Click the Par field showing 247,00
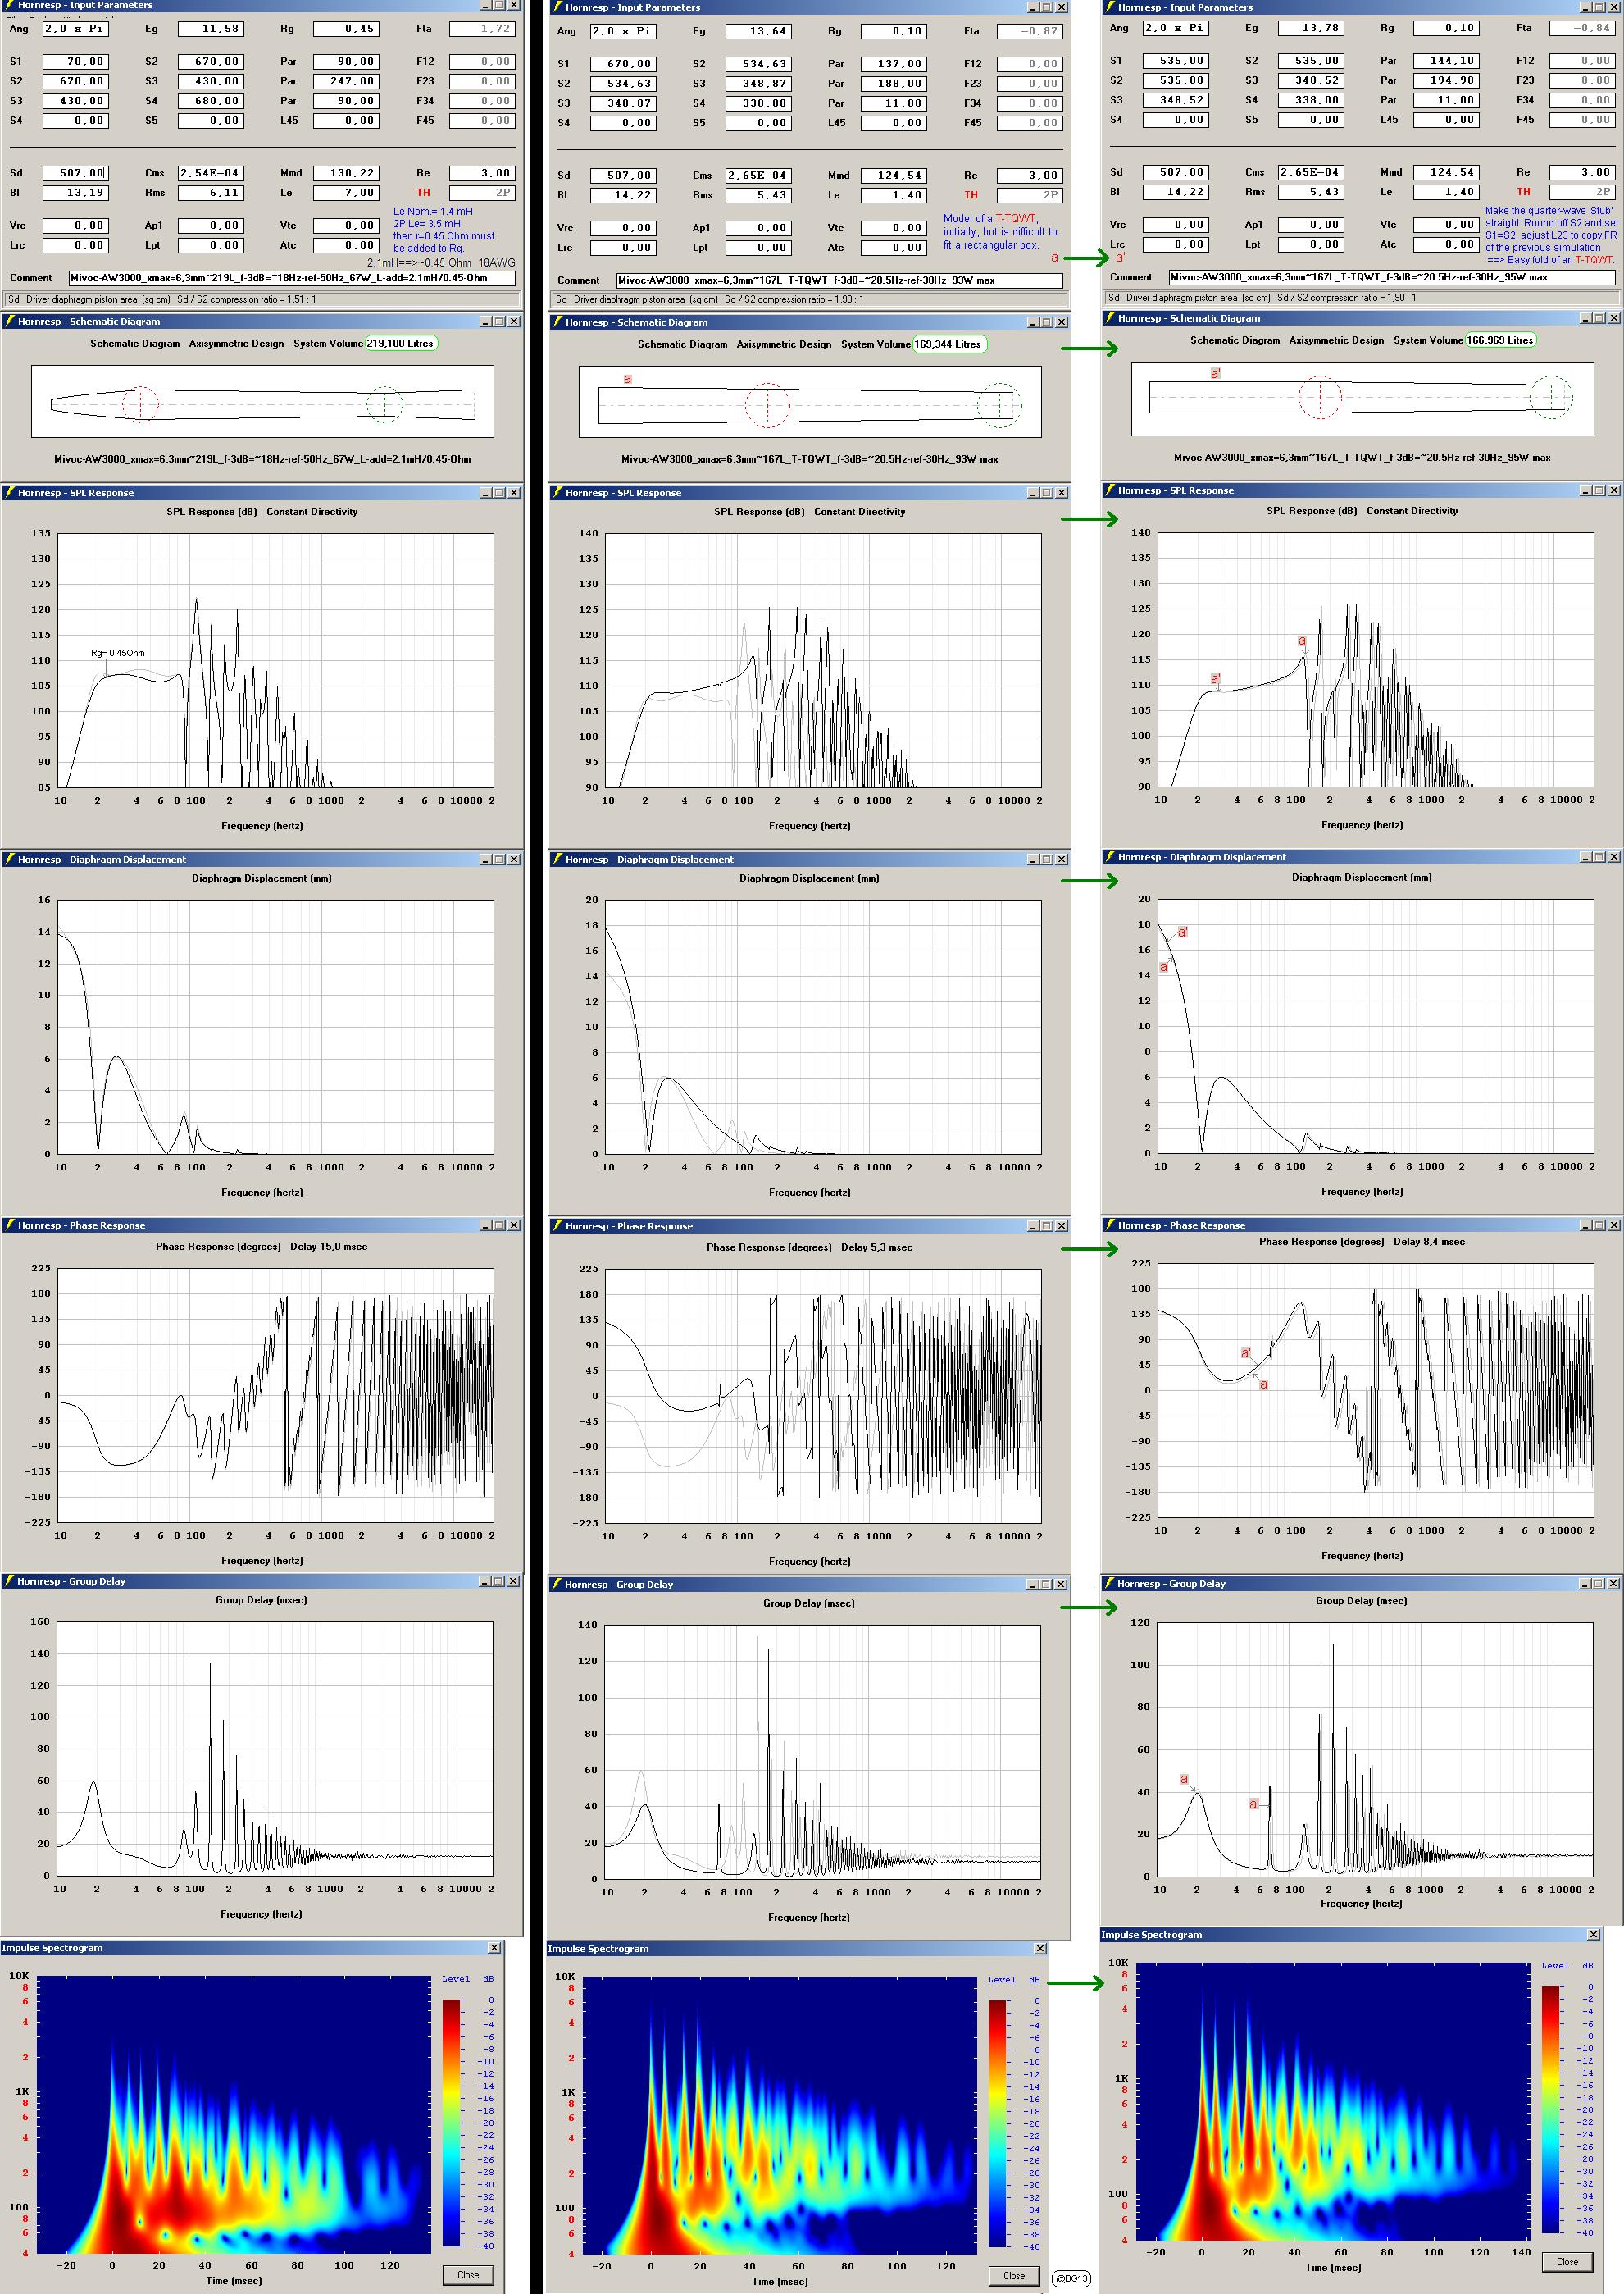This screenshot has width=1624, height=2294. tap(346, 81)
